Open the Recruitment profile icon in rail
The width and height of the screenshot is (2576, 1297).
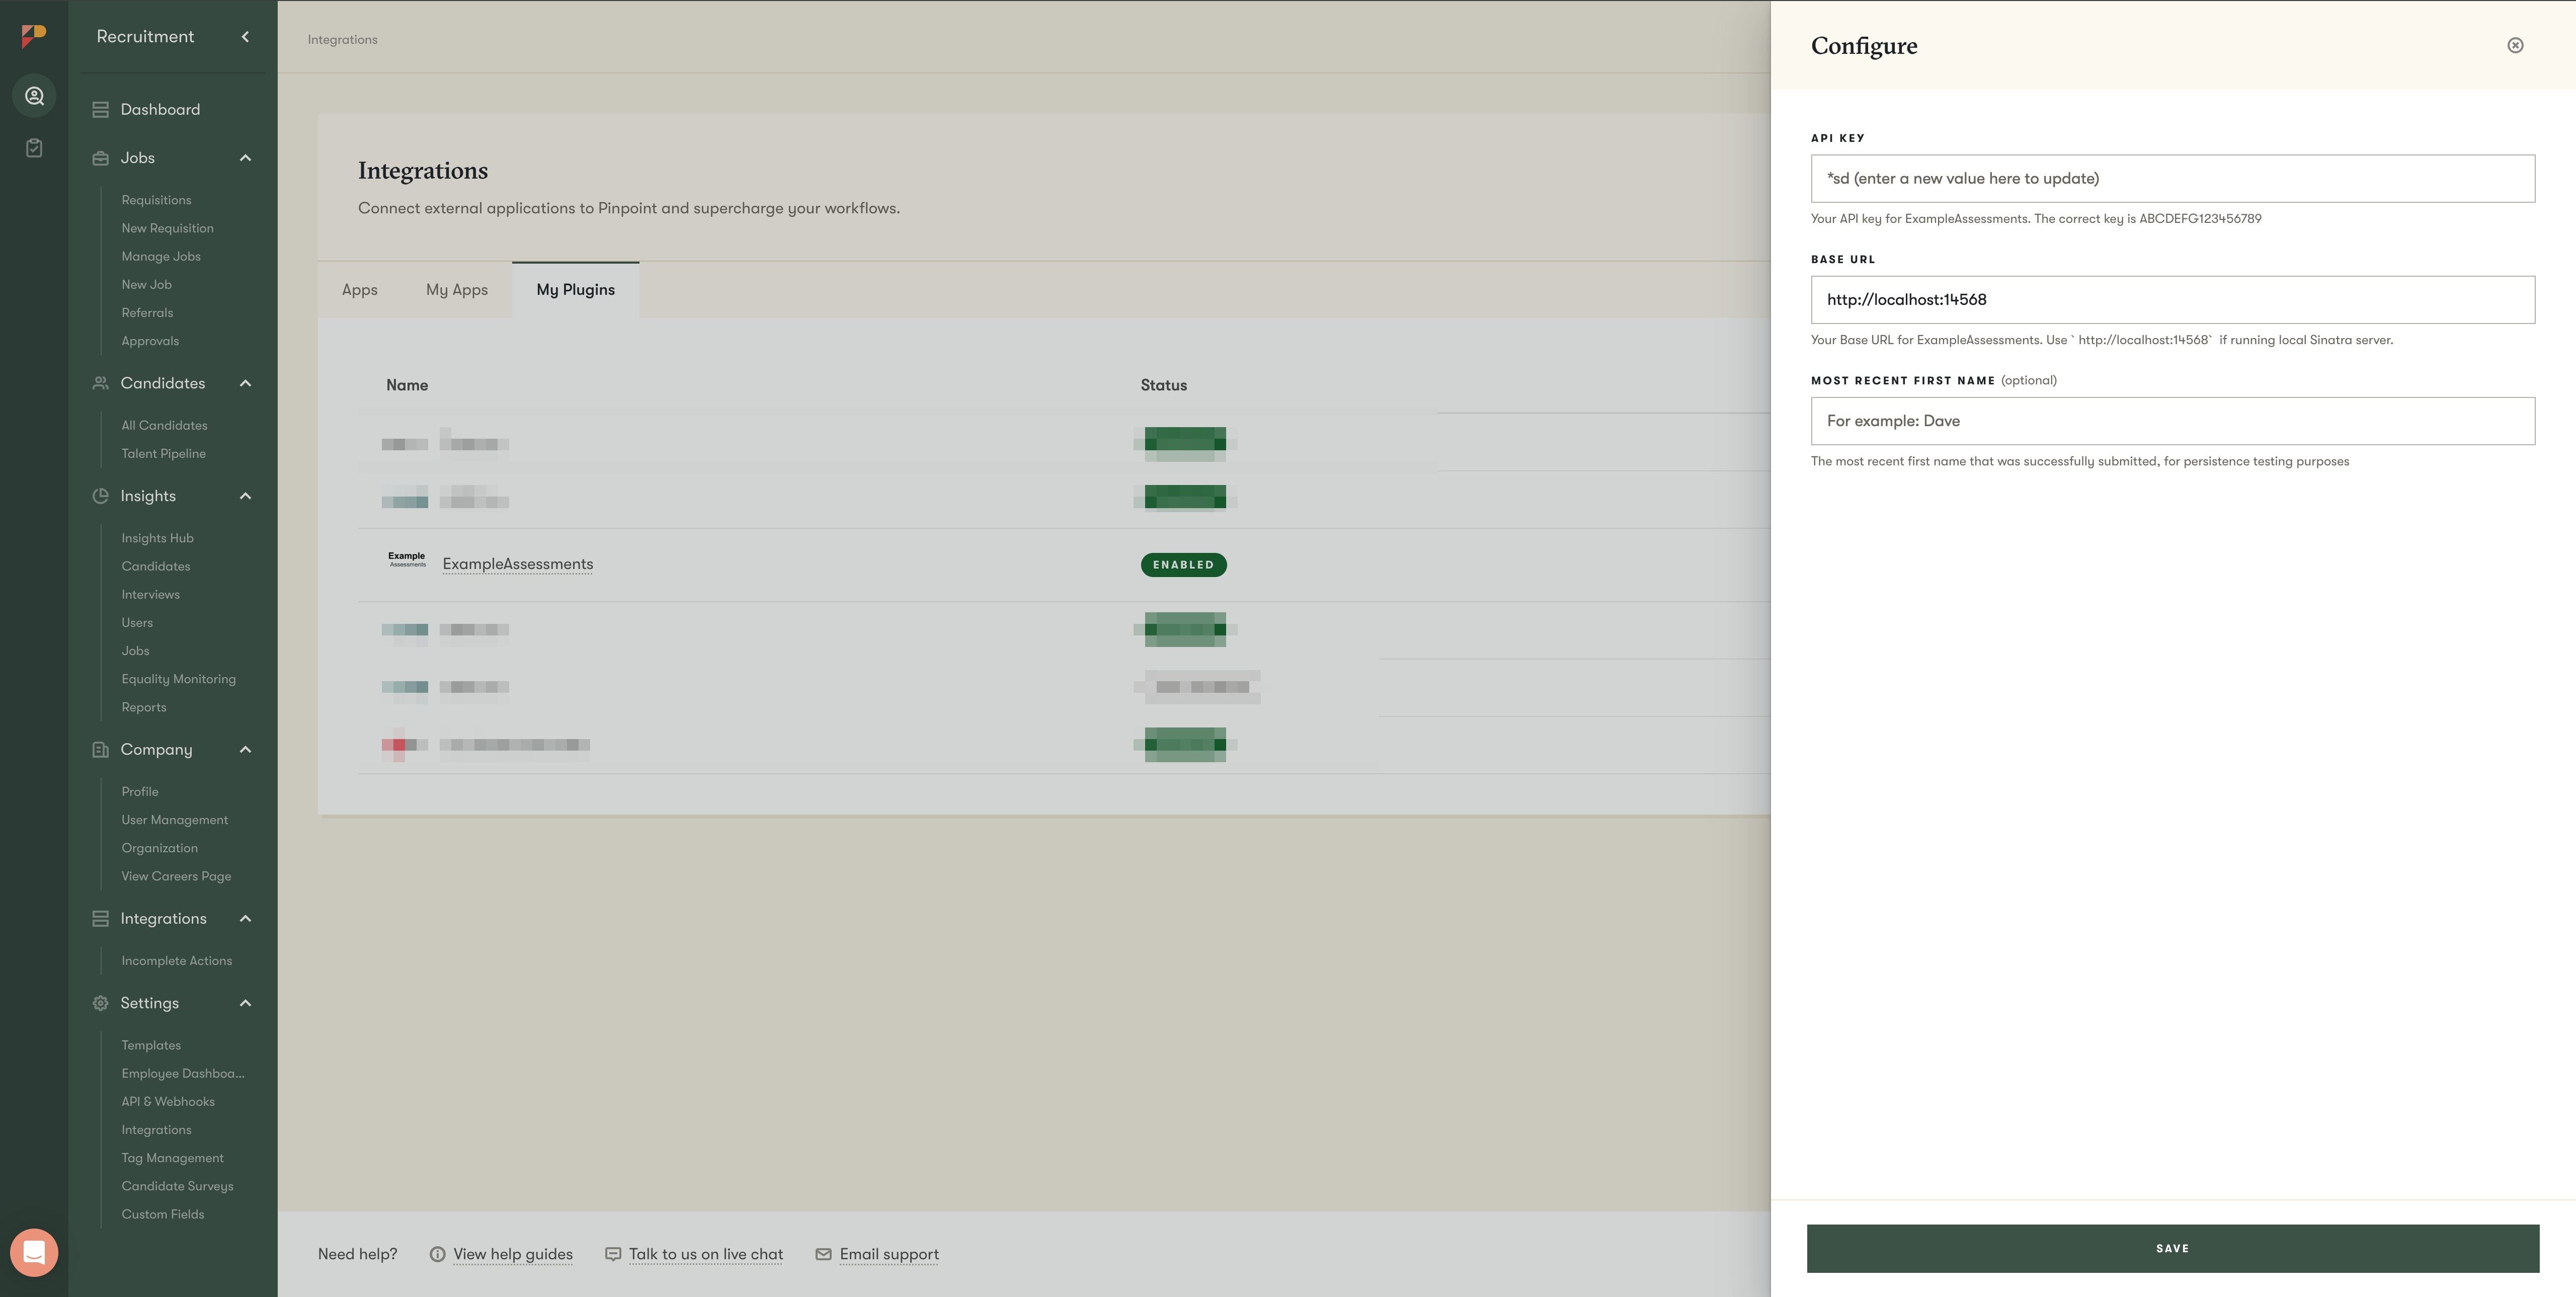34,96
